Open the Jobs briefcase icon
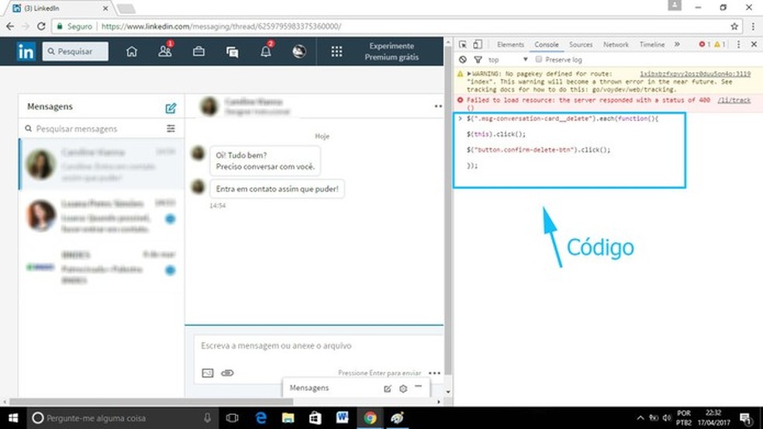763x429 pixels. click(199, 51)
